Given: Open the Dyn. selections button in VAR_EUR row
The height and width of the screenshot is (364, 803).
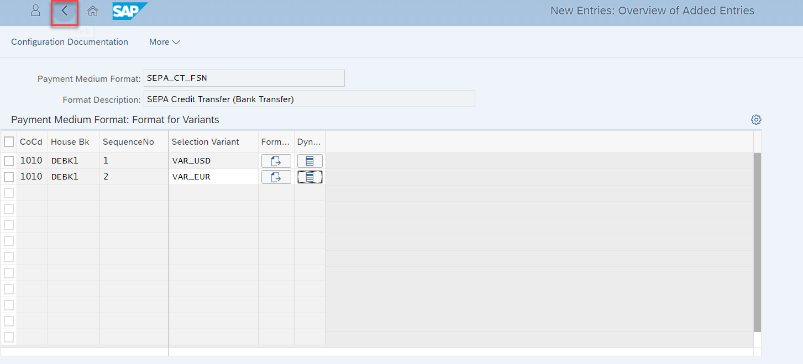Looking at the screenshot, I should pos(310,177).
